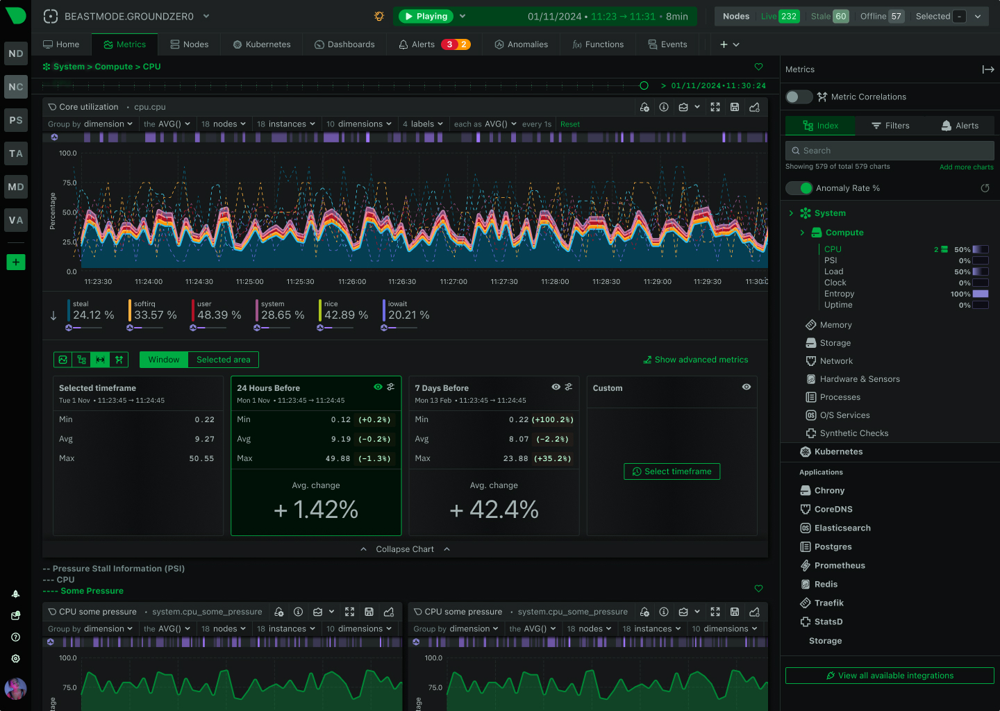Screen dimensions: 1000x711
Task: Expand Core utilization chart to fullscreen
Action: 715,107
